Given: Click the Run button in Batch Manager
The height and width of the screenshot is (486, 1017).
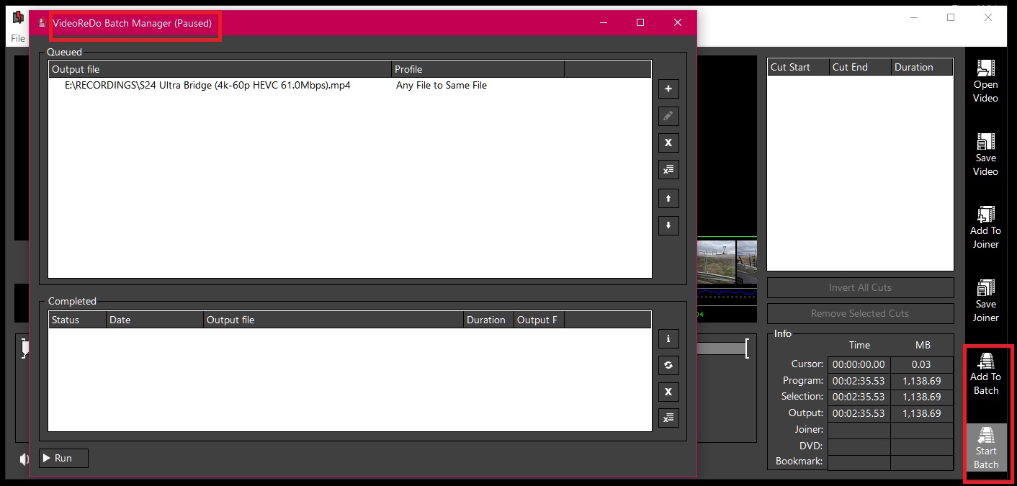Looking at the screenshot, I should point(63,458).
